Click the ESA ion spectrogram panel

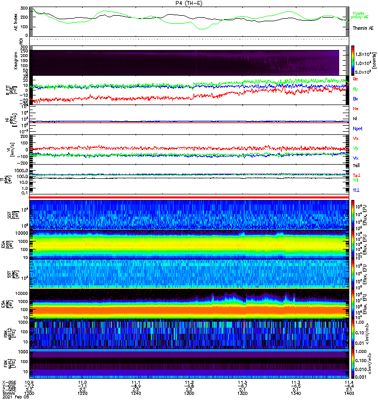click(x=189, y=244)
